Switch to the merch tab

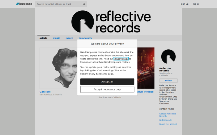69,38
